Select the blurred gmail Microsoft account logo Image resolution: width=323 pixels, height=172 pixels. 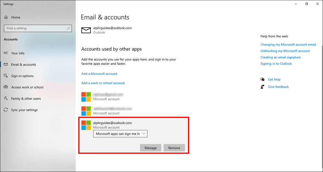click(86, 97)
